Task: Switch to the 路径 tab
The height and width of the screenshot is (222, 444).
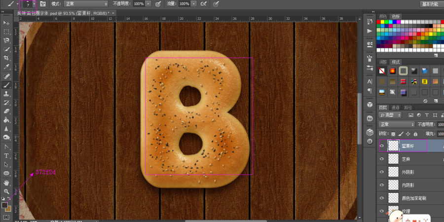Action: 408,108
